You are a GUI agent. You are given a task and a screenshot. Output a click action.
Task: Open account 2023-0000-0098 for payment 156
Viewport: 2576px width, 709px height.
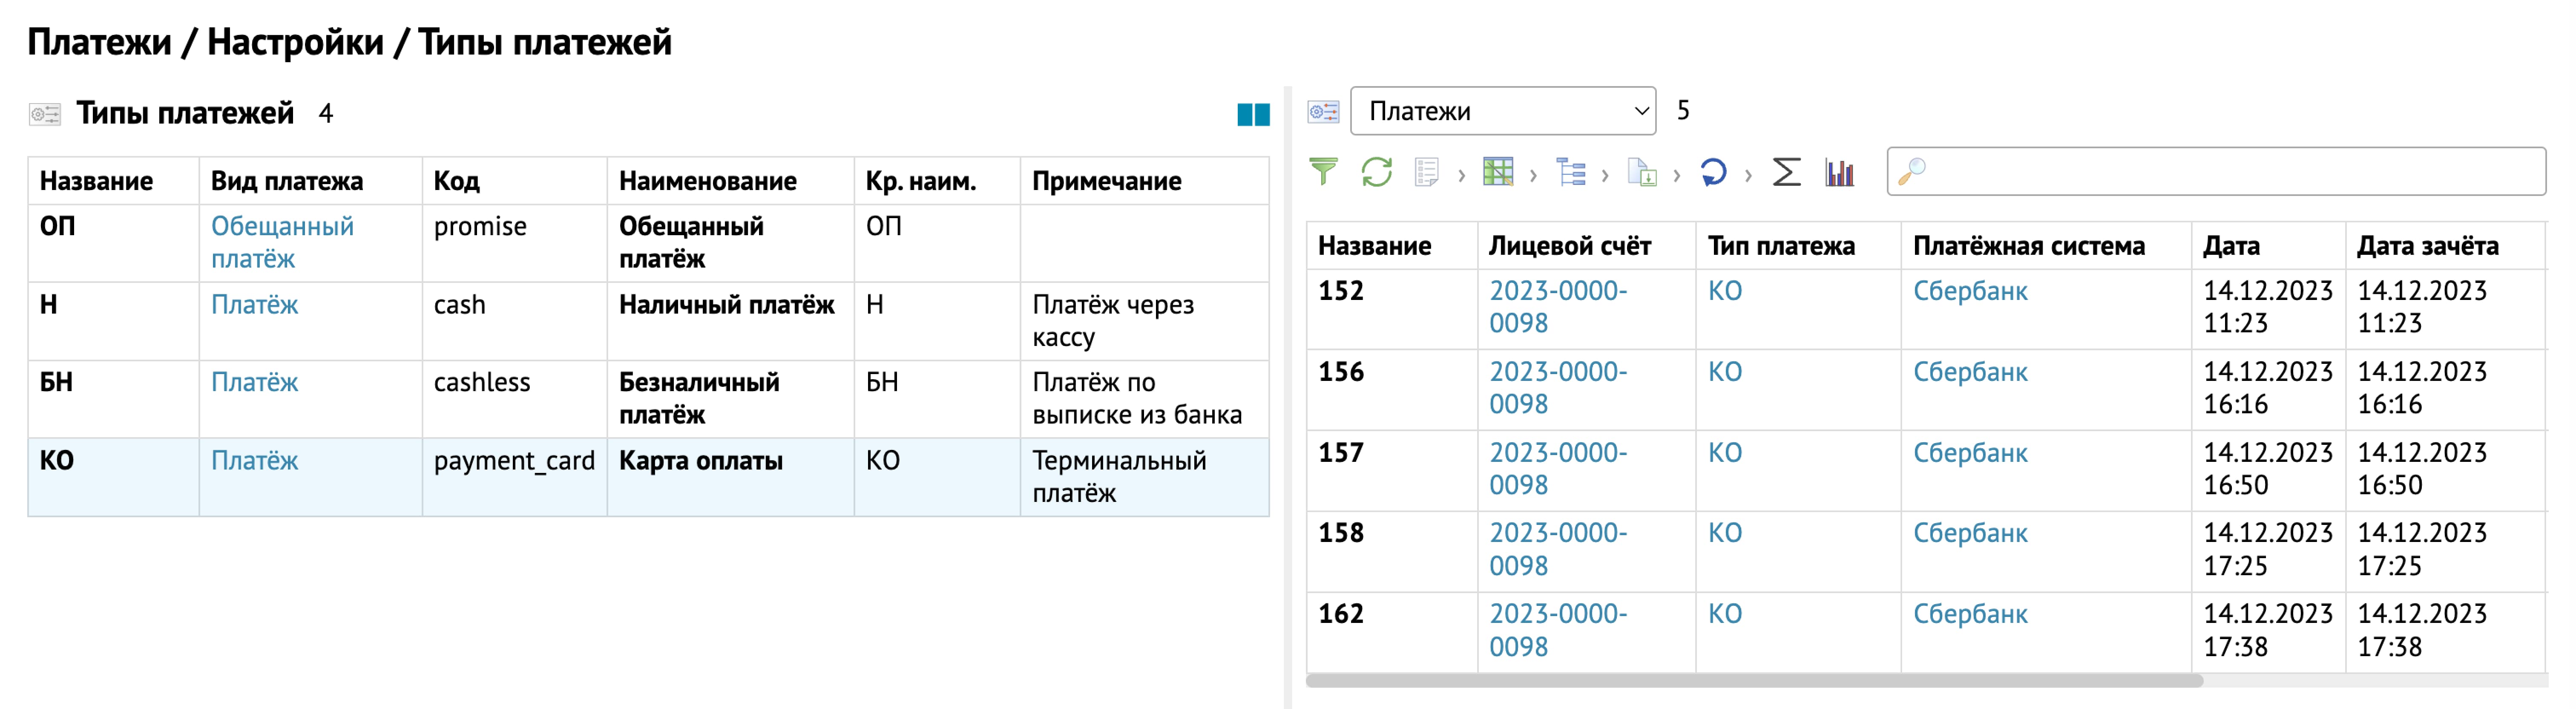click(x=1558, y=388)
